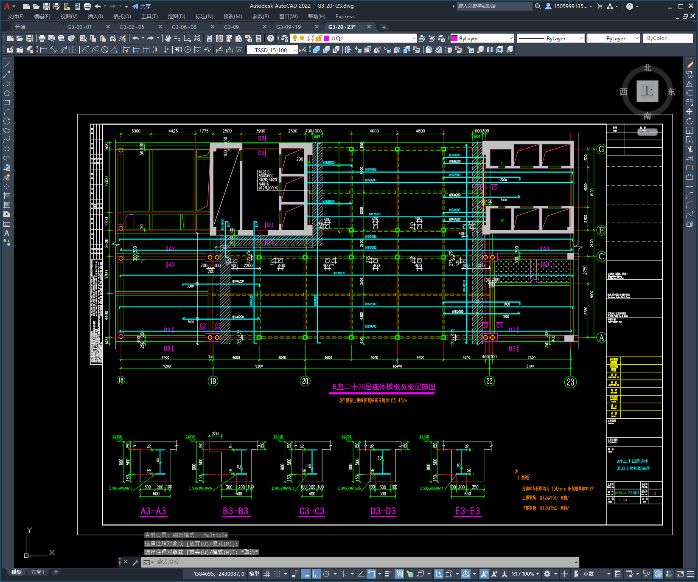Select the Linear dimension tool
698x582 pixels.
tap(43, 50)
